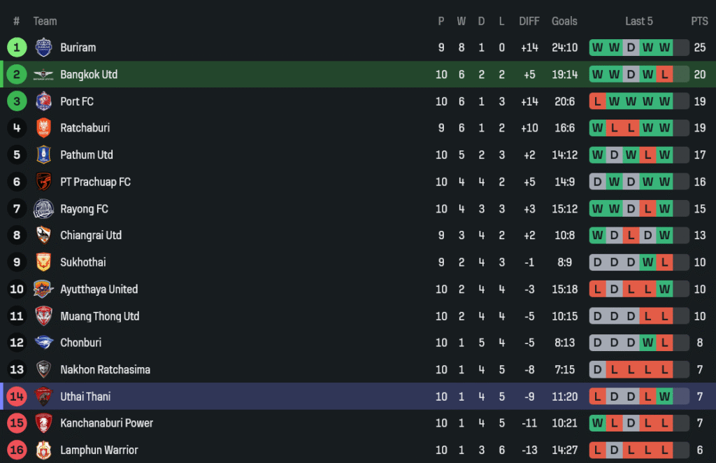The height and width of the screenshot is (463, 716).
Task: Click the Pathum Utd crest icon
Action: pyautogui.click(x=43, y=155)
